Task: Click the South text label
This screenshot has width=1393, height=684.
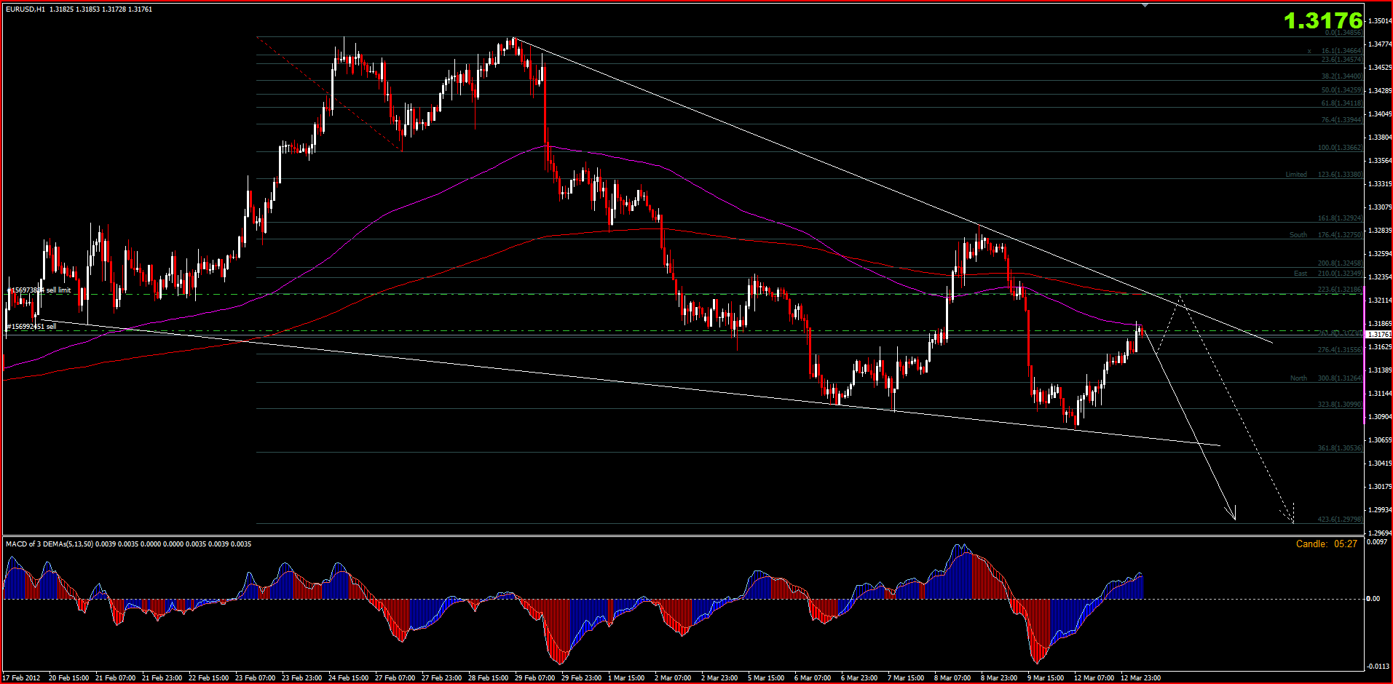Action: 1298,235
